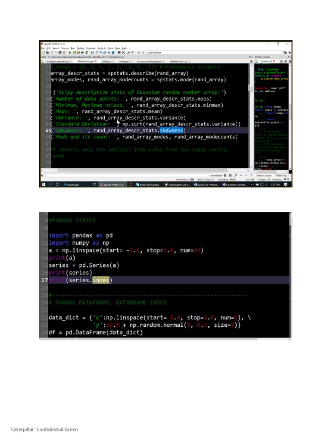Click inside the find text input field

(127, 175)
